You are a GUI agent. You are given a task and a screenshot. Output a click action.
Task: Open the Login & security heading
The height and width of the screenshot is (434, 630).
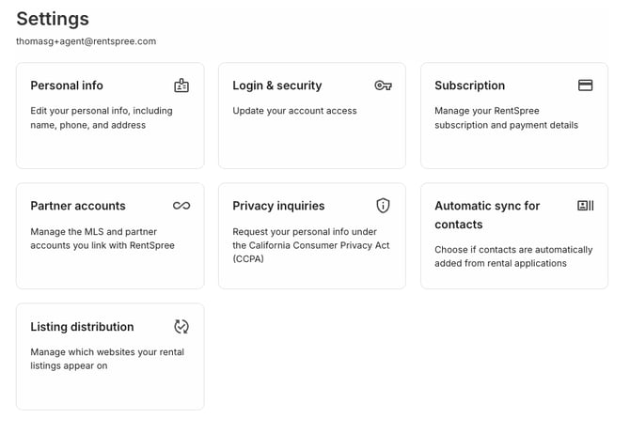(x=277, y=85)
